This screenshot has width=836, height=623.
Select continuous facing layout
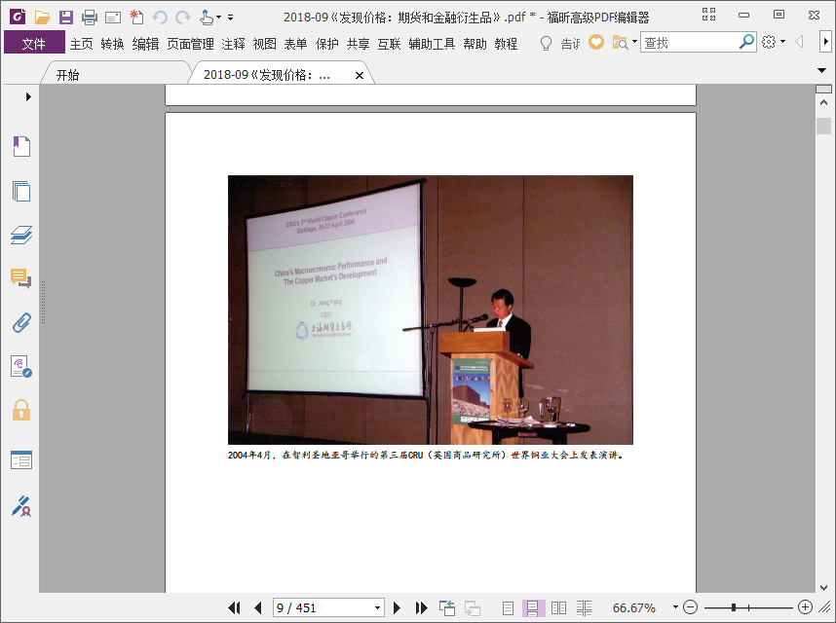click(585, 607)
